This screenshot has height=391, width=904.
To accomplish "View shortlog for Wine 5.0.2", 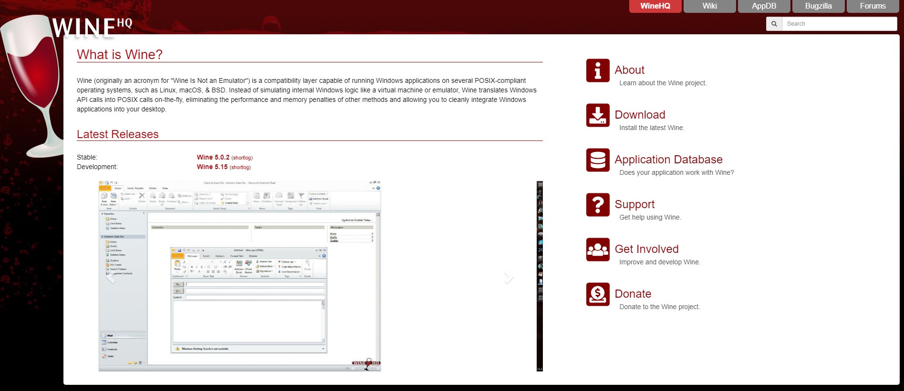I will pyautogui.click(x=242, y=158).
